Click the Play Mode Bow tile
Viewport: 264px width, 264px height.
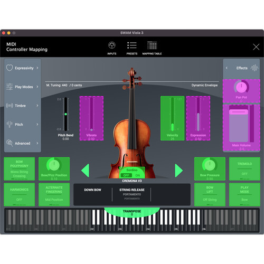click(244, 194)
